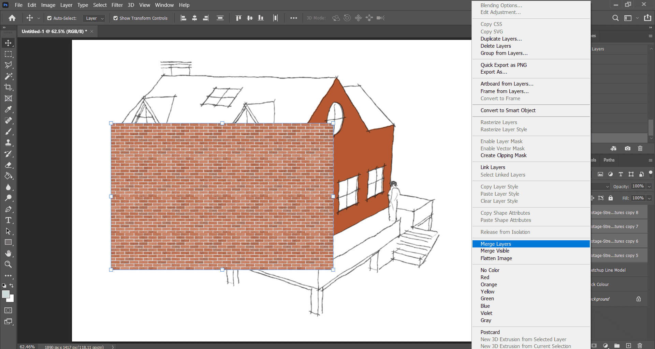Expand the Opacity value dropdown

tap(649, 186)
